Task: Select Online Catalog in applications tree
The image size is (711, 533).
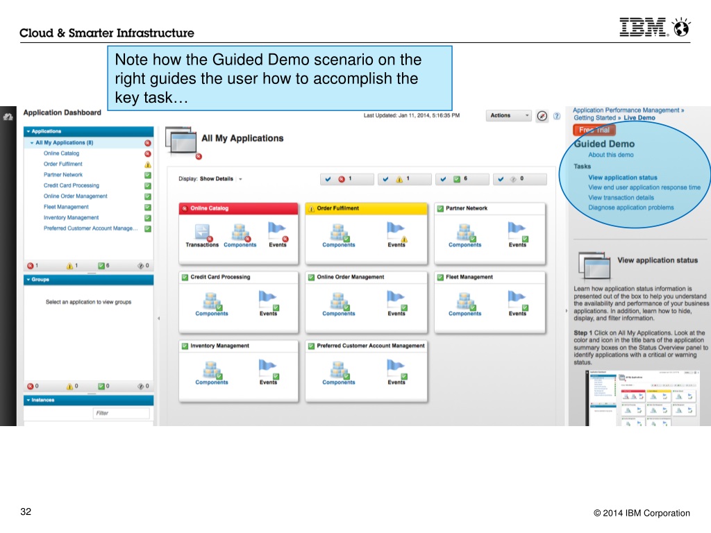Action: (61, 153)
